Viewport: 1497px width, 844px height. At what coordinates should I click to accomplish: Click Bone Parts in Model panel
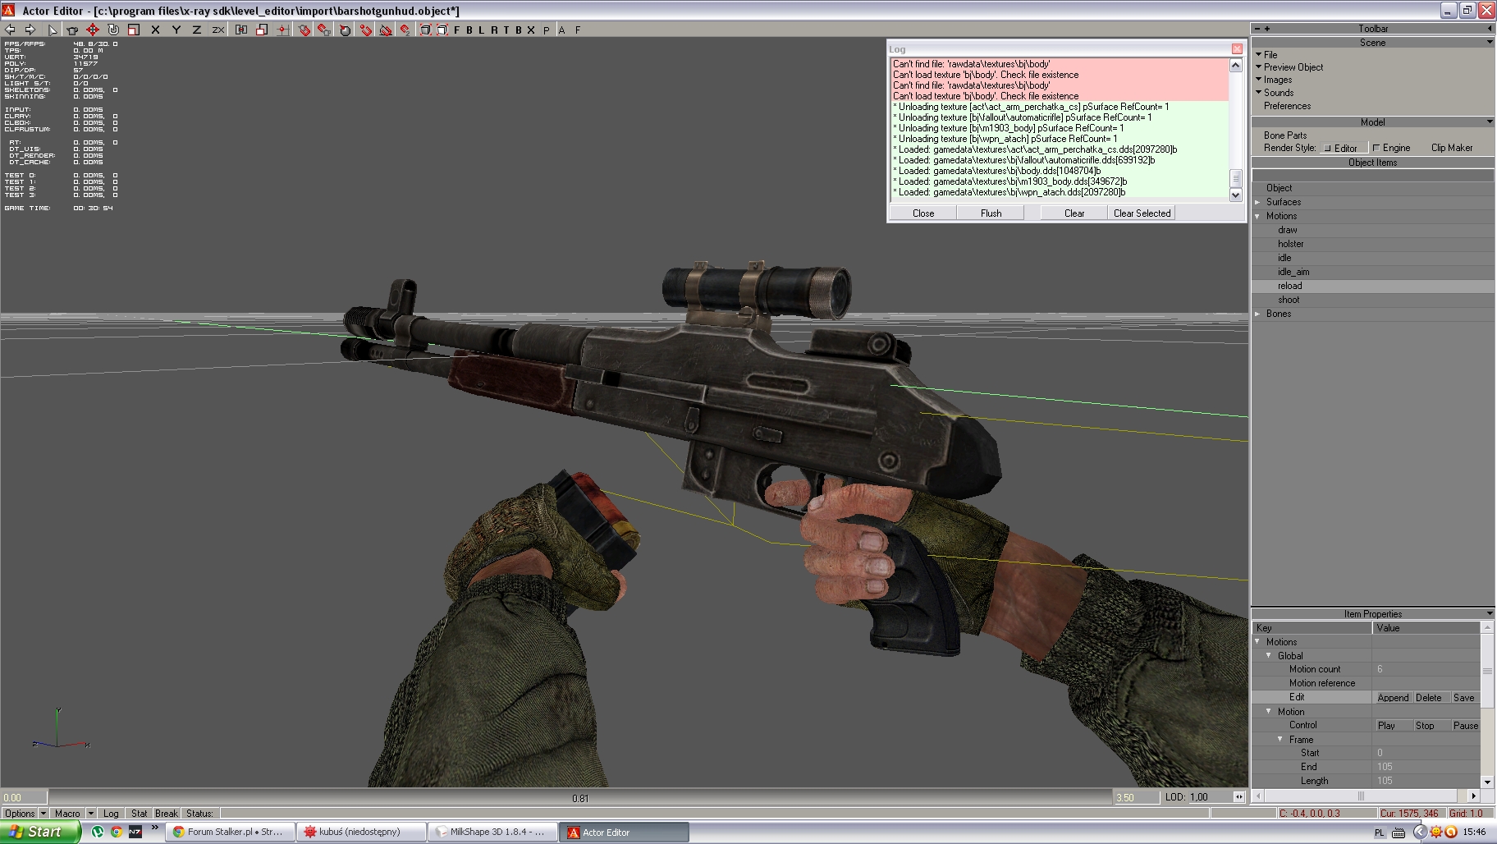coord(1285,135)
